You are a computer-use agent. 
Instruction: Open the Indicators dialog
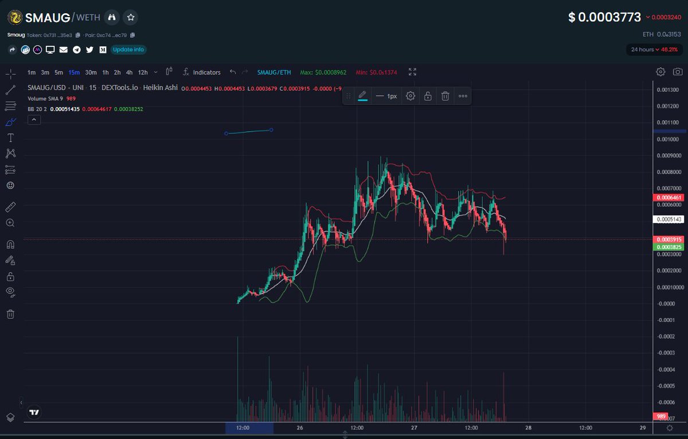coord(202,72)
